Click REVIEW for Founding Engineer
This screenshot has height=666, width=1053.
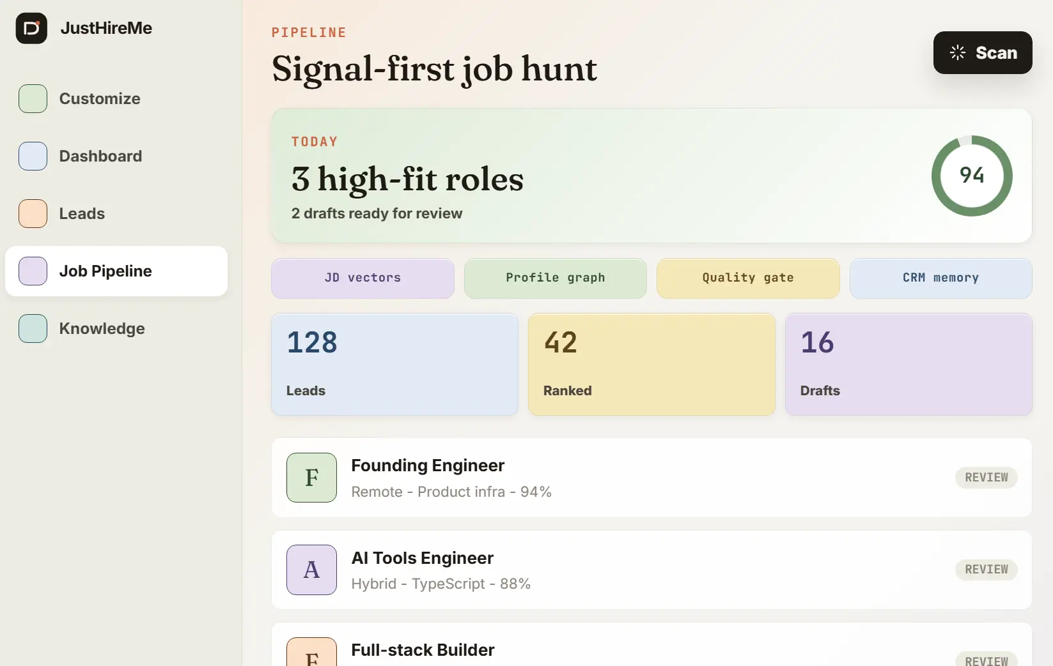(x=987, y=478)
